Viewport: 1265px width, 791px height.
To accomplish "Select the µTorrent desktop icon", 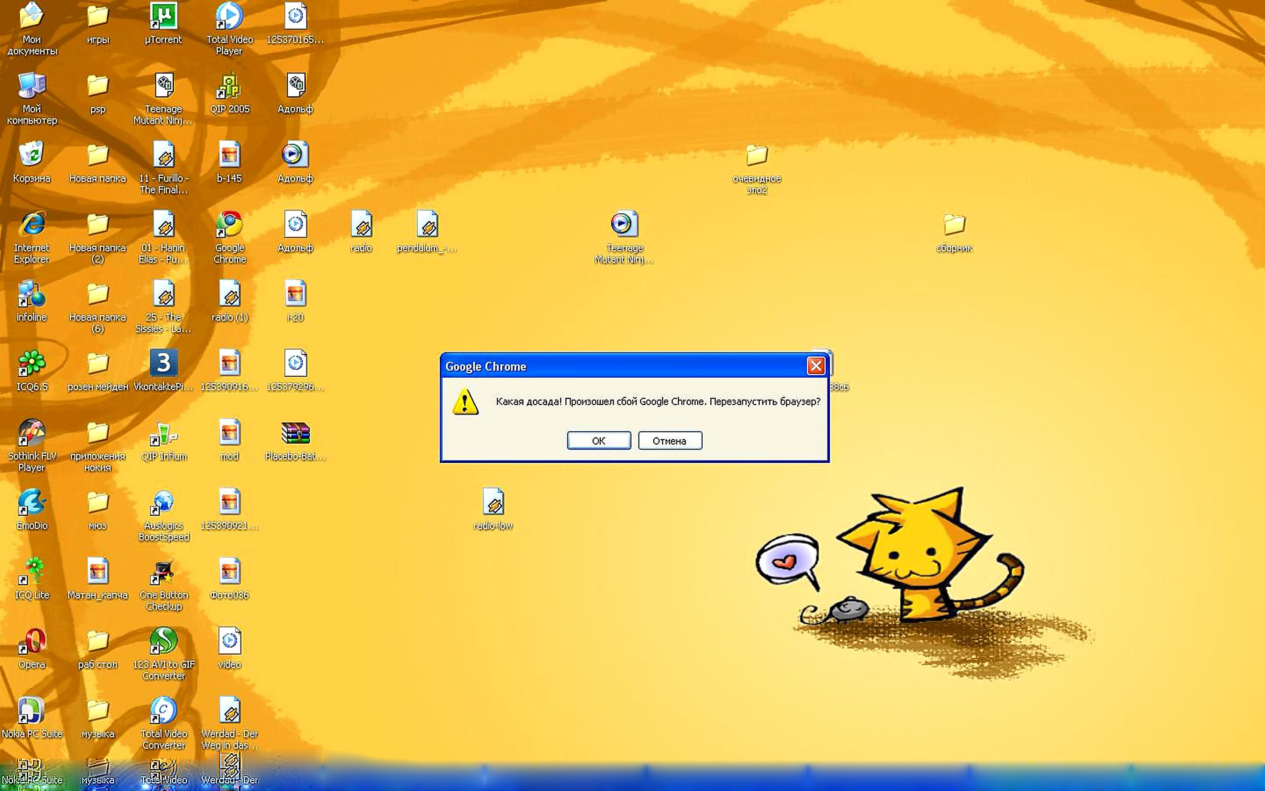I will 163,17.
